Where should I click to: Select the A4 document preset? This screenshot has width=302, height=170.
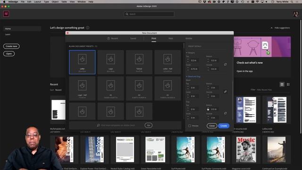139,88
